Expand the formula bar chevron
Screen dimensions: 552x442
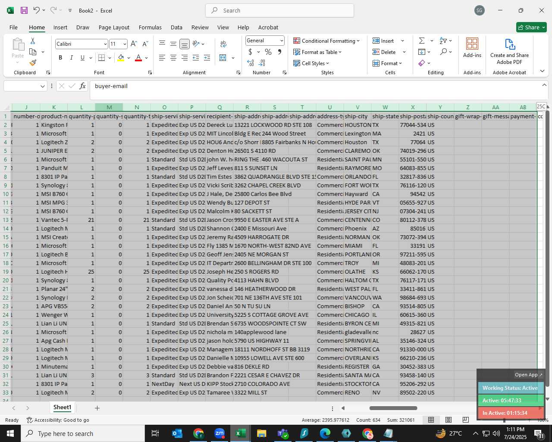(x=544, y=85)
